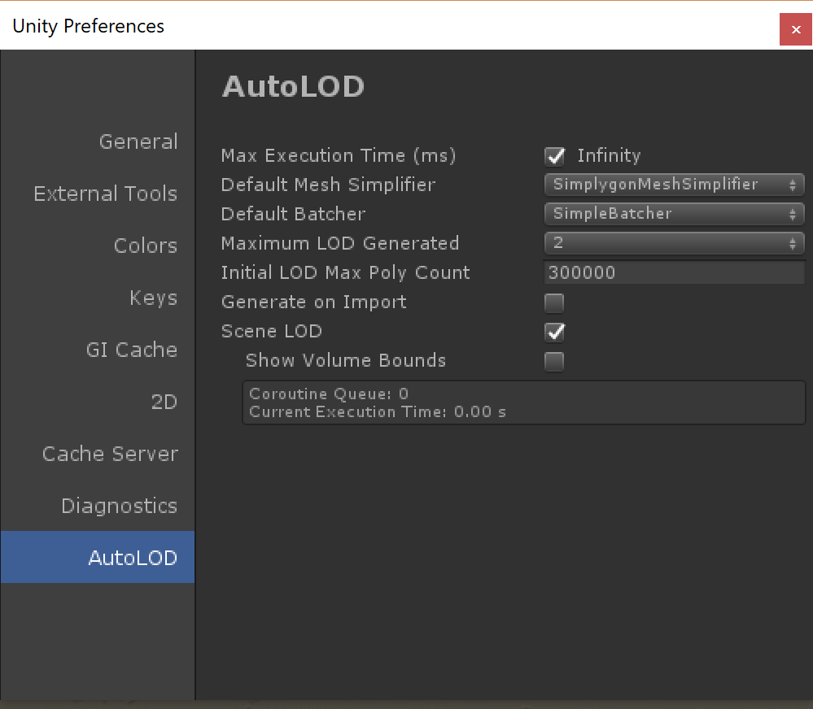Open the General preferences section

[x=138, y=142]
